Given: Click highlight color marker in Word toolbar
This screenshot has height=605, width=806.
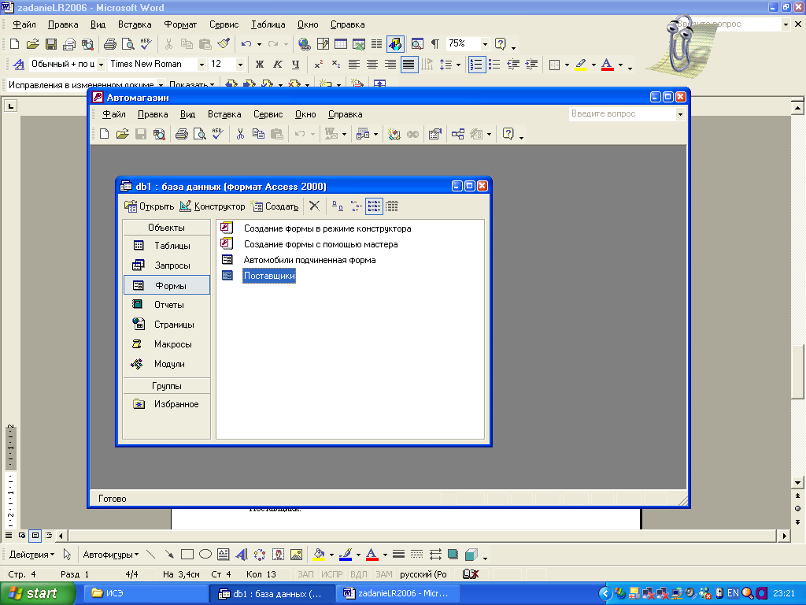Looking at the screenshot, I should click(x=581, y=65).
